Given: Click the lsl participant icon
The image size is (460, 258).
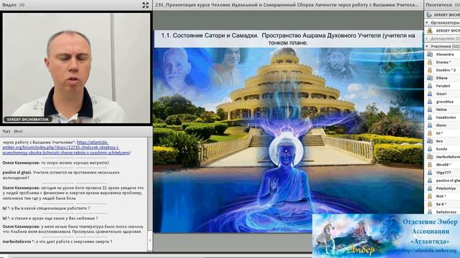Looking at the screenshot, I should [x=430, y=133].
